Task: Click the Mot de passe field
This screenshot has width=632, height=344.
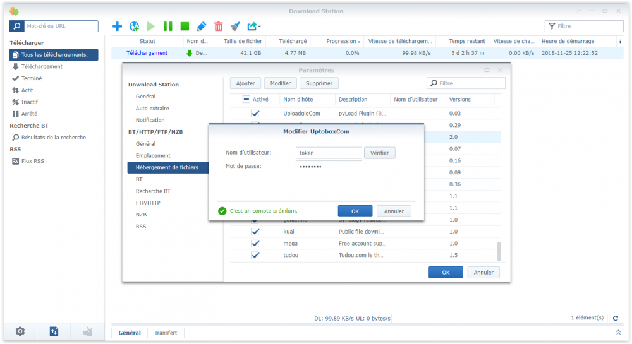Action: 329,167
